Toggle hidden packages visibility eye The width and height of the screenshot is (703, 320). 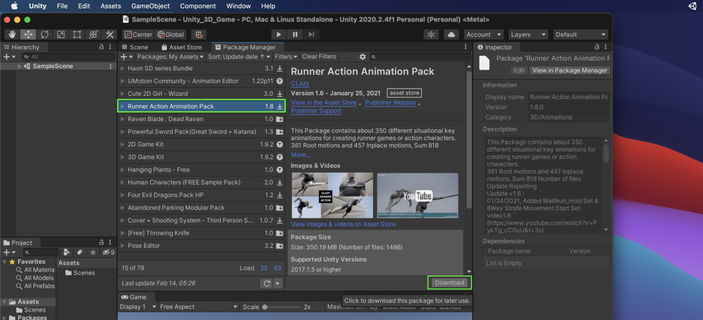coord(108,252)
